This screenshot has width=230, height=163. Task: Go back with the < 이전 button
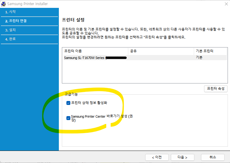coord(157,158)
